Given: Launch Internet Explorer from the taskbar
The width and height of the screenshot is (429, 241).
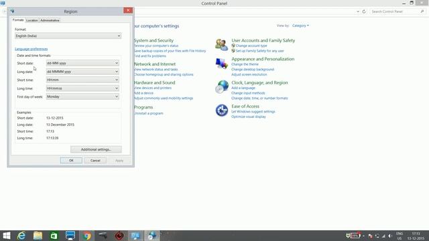Looking at the screenshot, I should tap(21, 236).
